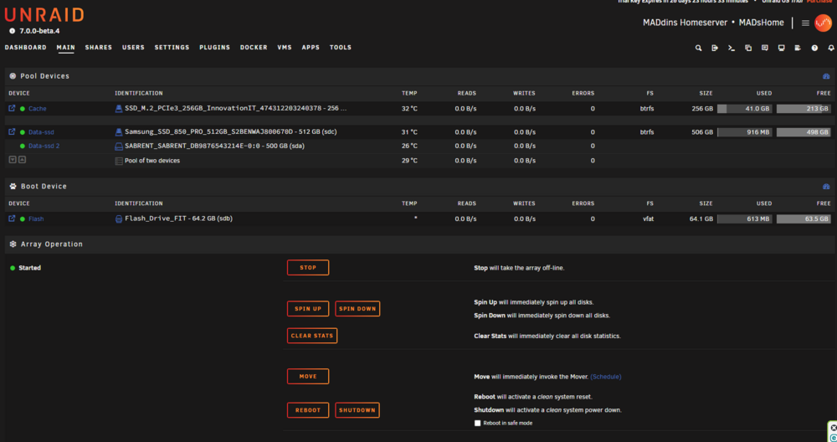
Task: Browse Flash device via its folder-link icon
Action: click(x=12, y=218)
